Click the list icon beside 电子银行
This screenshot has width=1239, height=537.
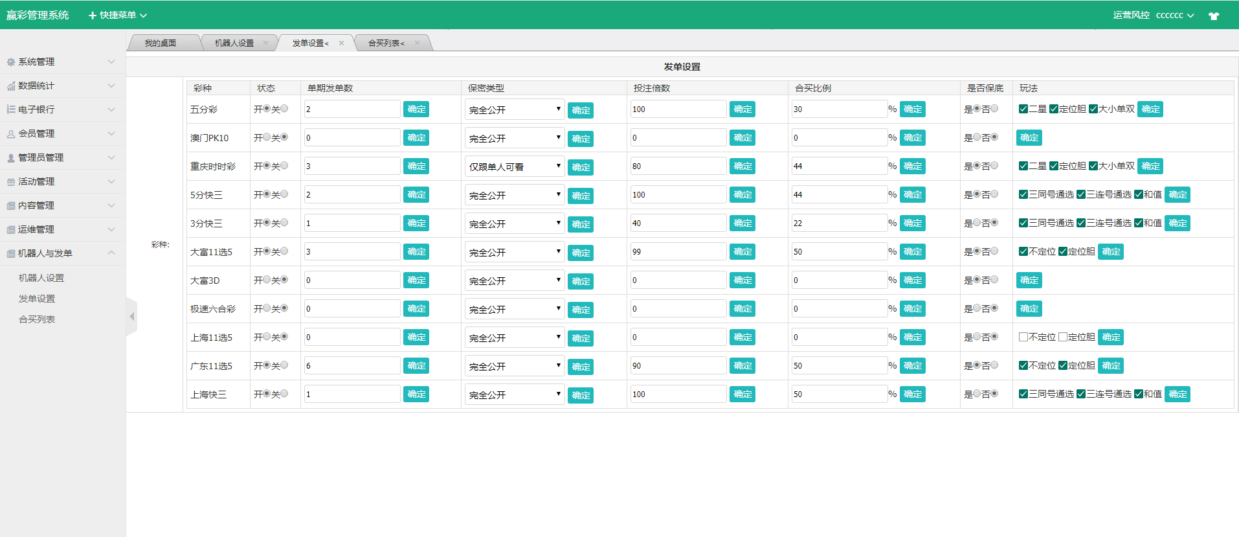pyautogui.click(x=10, y=110)
